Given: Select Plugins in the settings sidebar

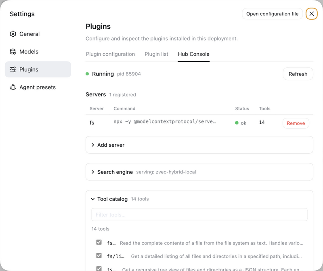Looking at the screenshot, I should (x=38, y=69).
